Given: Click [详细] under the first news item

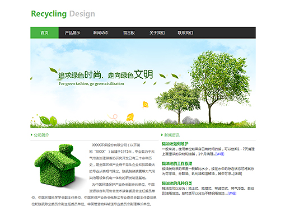Looking at the screenshot, I should (x=219, y=154).
